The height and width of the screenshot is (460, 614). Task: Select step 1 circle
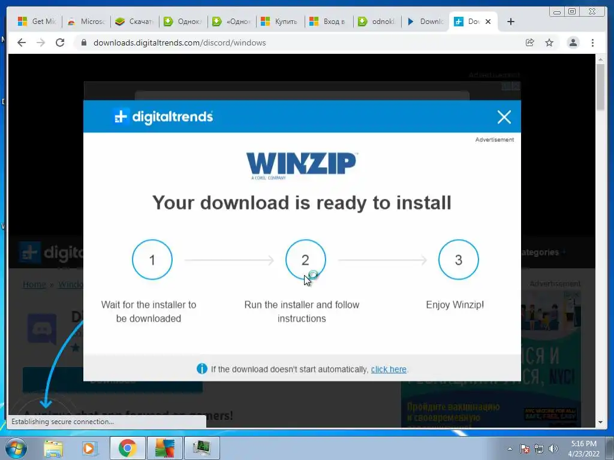(152, 260)
